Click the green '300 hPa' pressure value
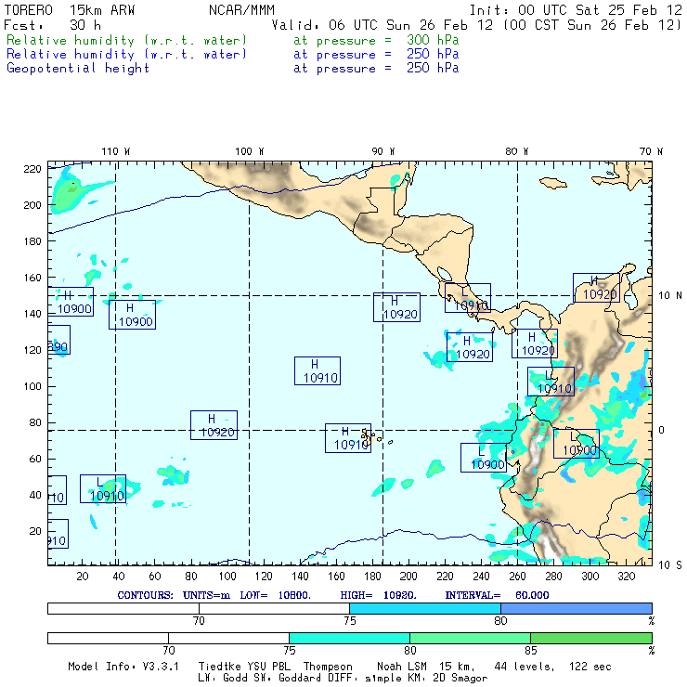 pos(433,40)
